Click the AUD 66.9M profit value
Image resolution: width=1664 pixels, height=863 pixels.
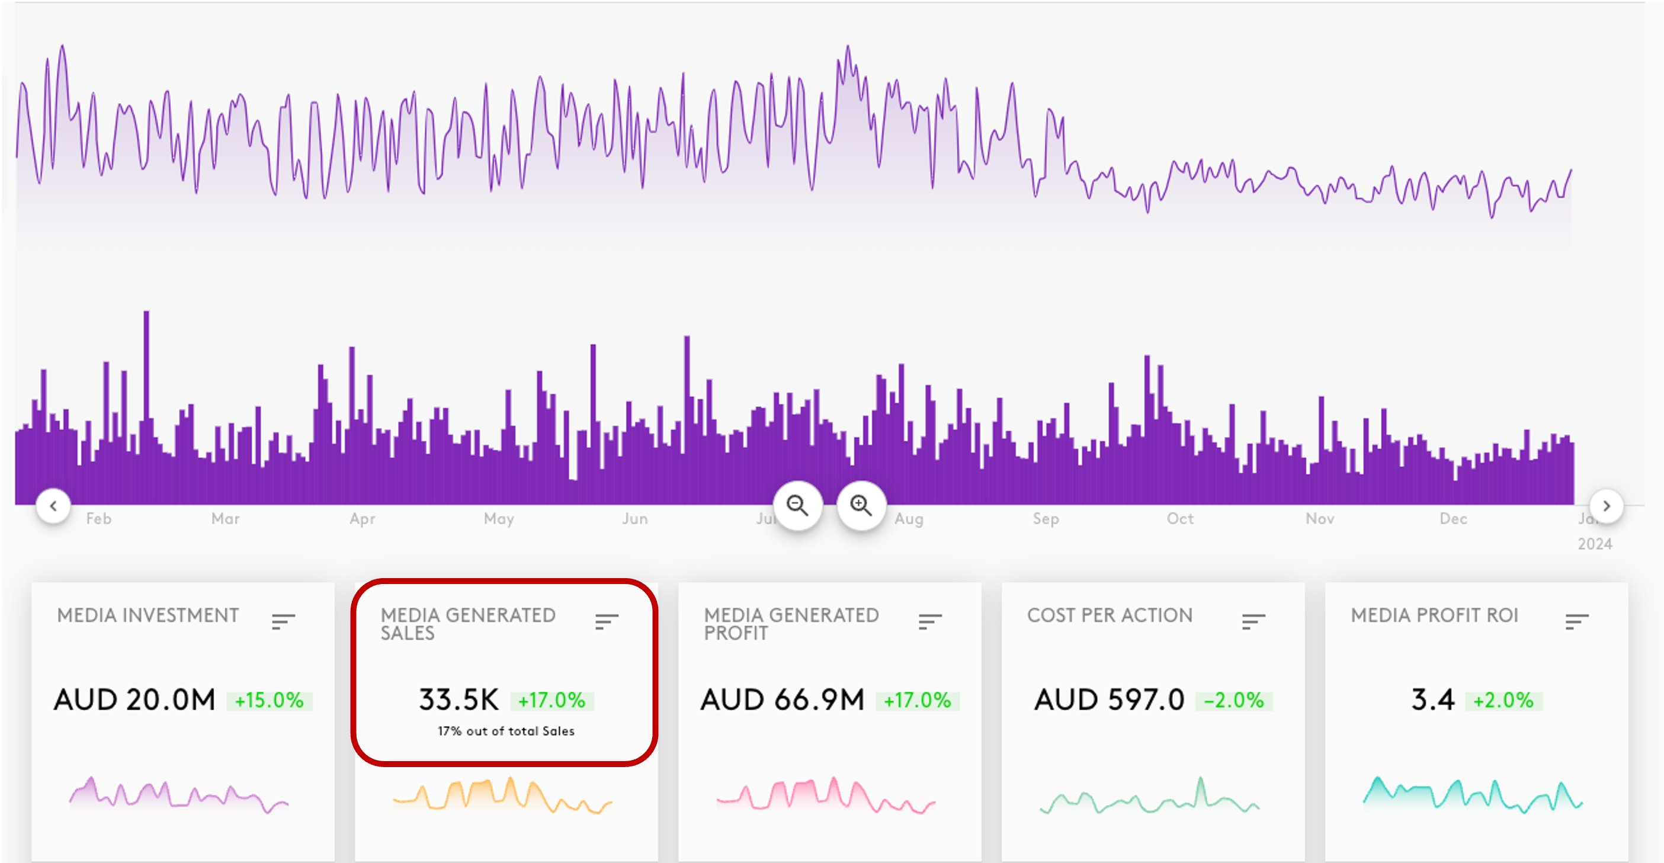click(783, 700)
